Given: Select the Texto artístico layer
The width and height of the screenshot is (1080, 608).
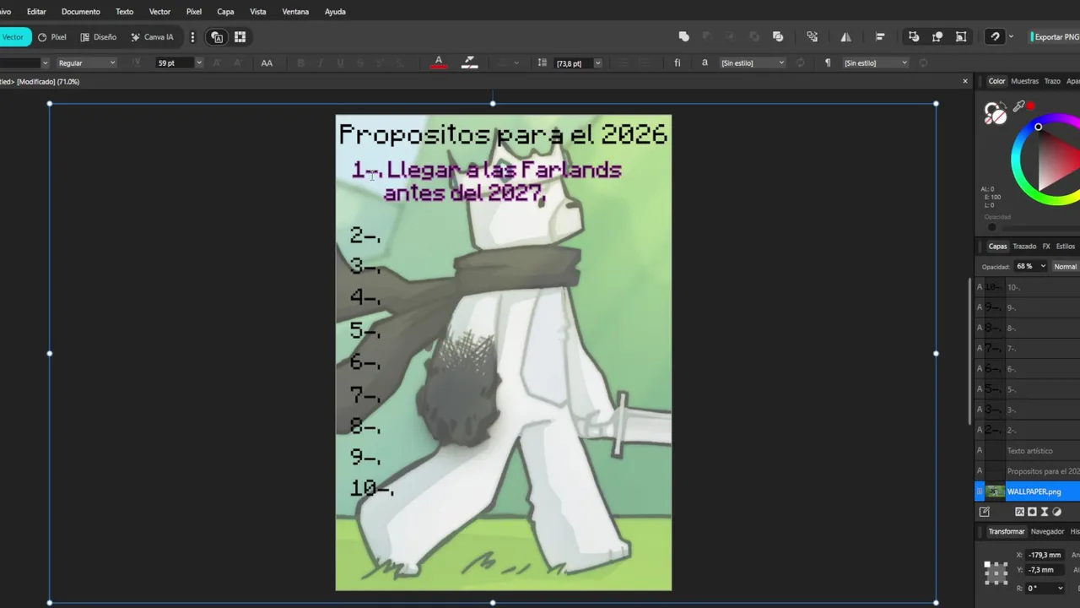Looking at the screenshot, I should [1028, 451].
